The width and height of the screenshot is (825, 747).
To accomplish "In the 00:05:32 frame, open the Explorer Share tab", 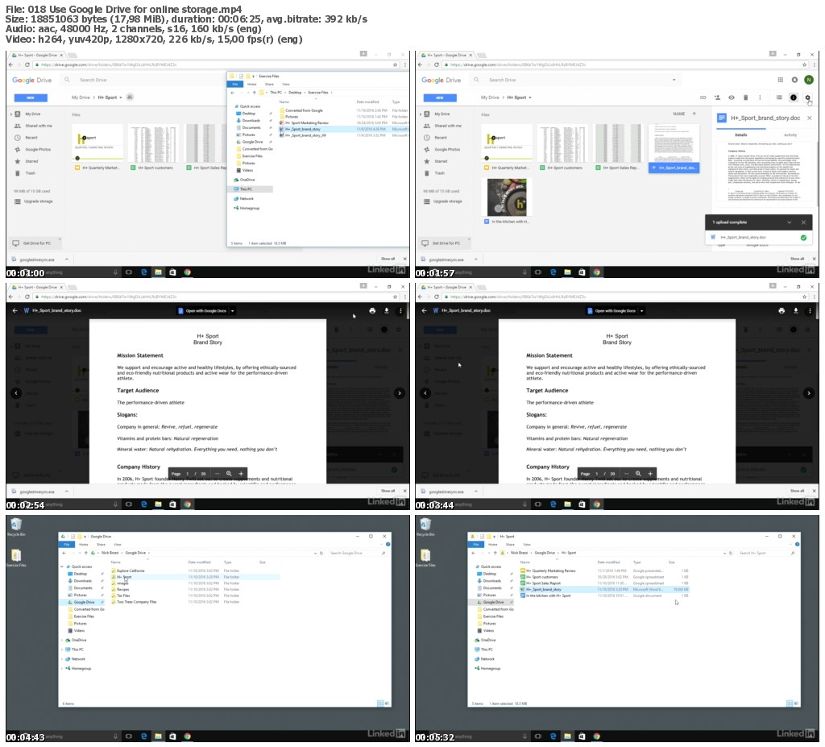I will (x=510, y=544).
